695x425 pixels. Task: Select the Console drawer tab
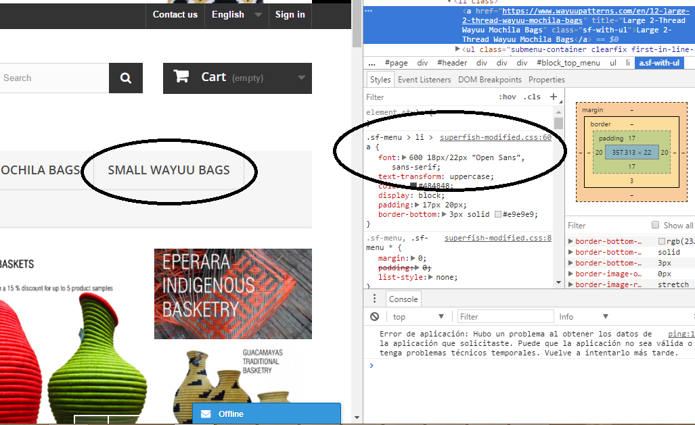click(x=403, y=299)
